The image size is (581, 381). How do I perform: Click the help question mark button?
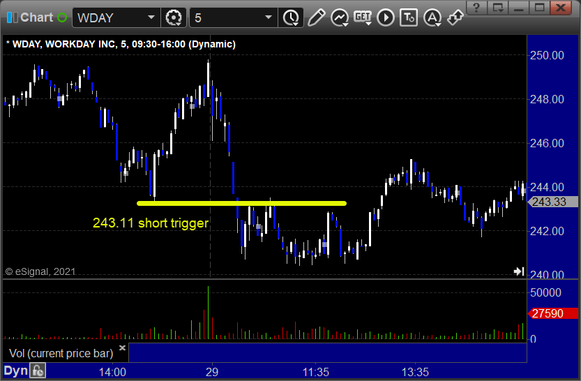[476, 8]
